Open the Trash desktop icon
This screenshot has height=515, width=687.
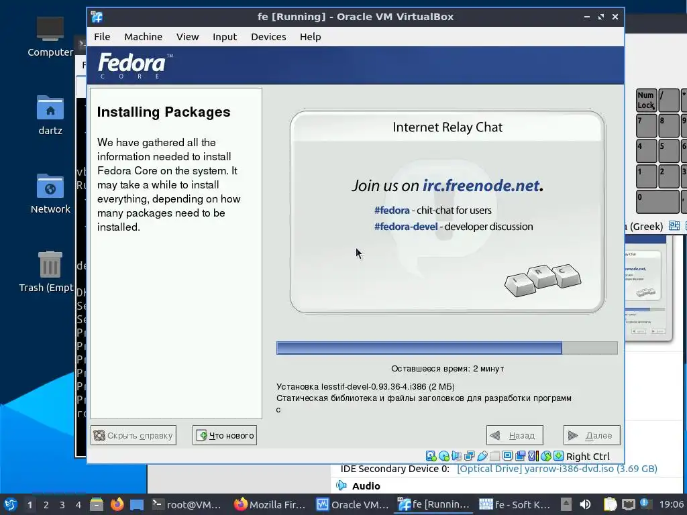click(46, 272)
